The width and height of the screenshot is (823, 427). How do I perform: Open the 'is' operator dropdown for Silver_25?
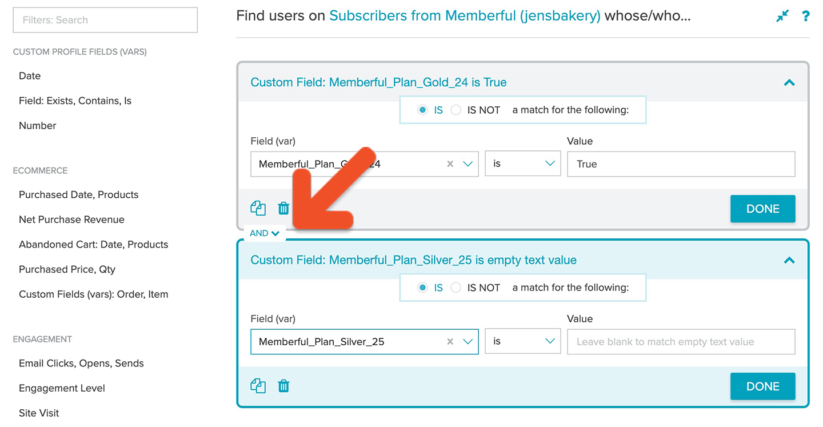523,341
